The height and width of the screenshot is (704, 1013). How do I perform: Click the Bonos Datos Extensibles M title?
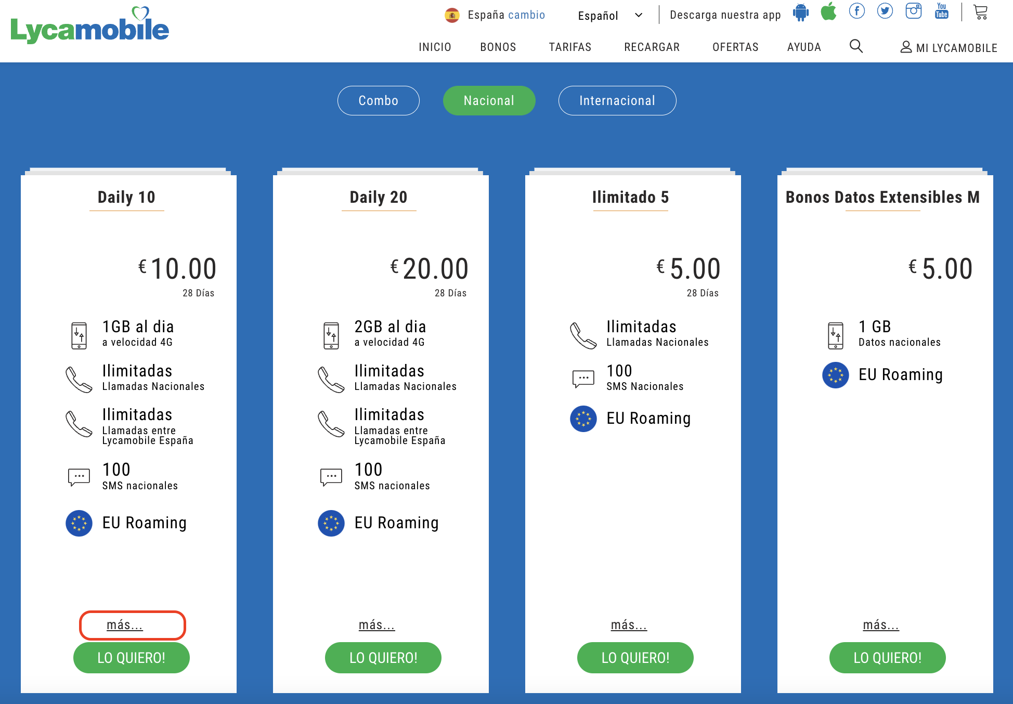click(x=883, y=198)
